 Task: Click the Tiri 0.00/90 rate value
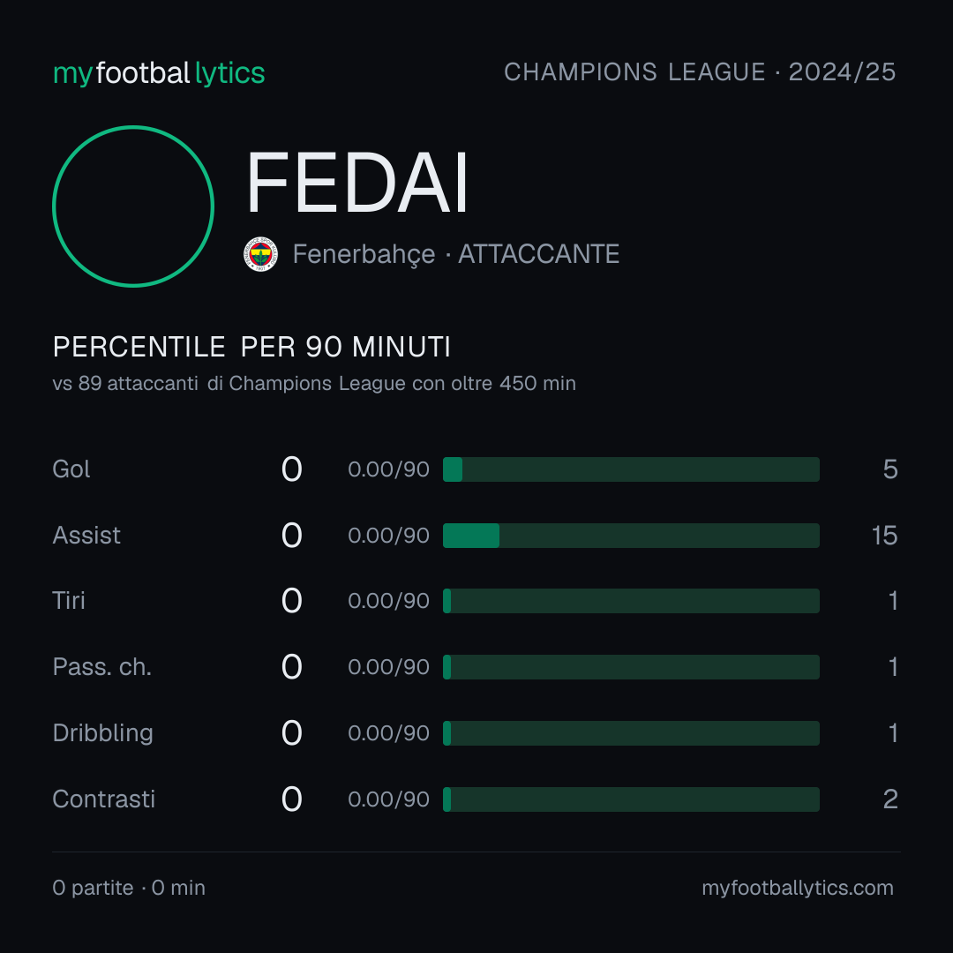pos(388,601)
